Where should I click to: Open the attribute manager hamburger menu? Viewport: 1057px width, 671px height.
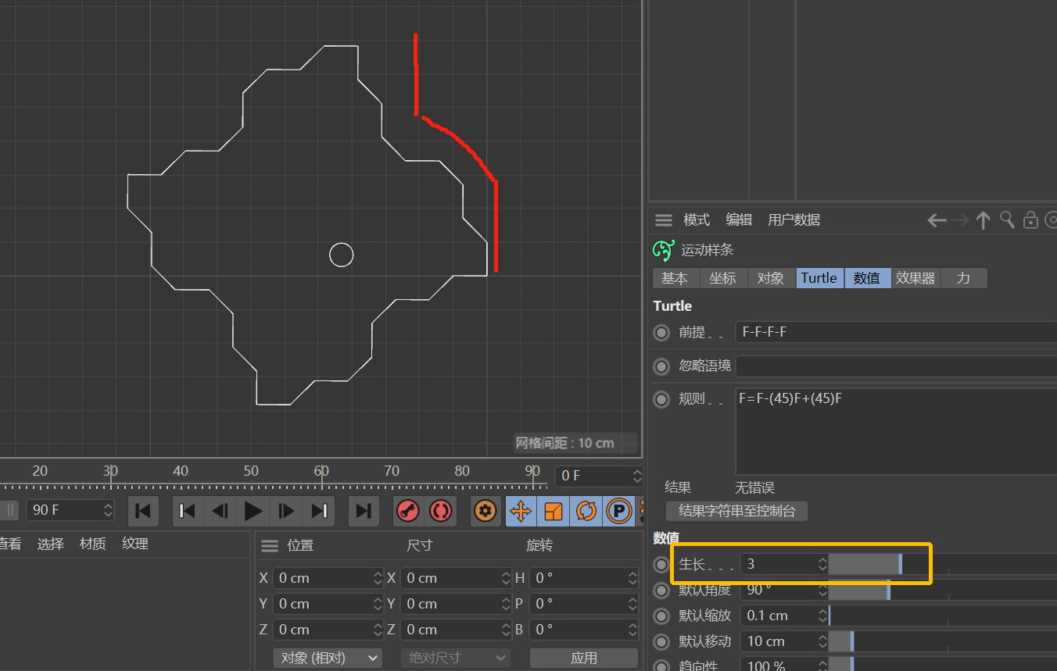point(664,220)
